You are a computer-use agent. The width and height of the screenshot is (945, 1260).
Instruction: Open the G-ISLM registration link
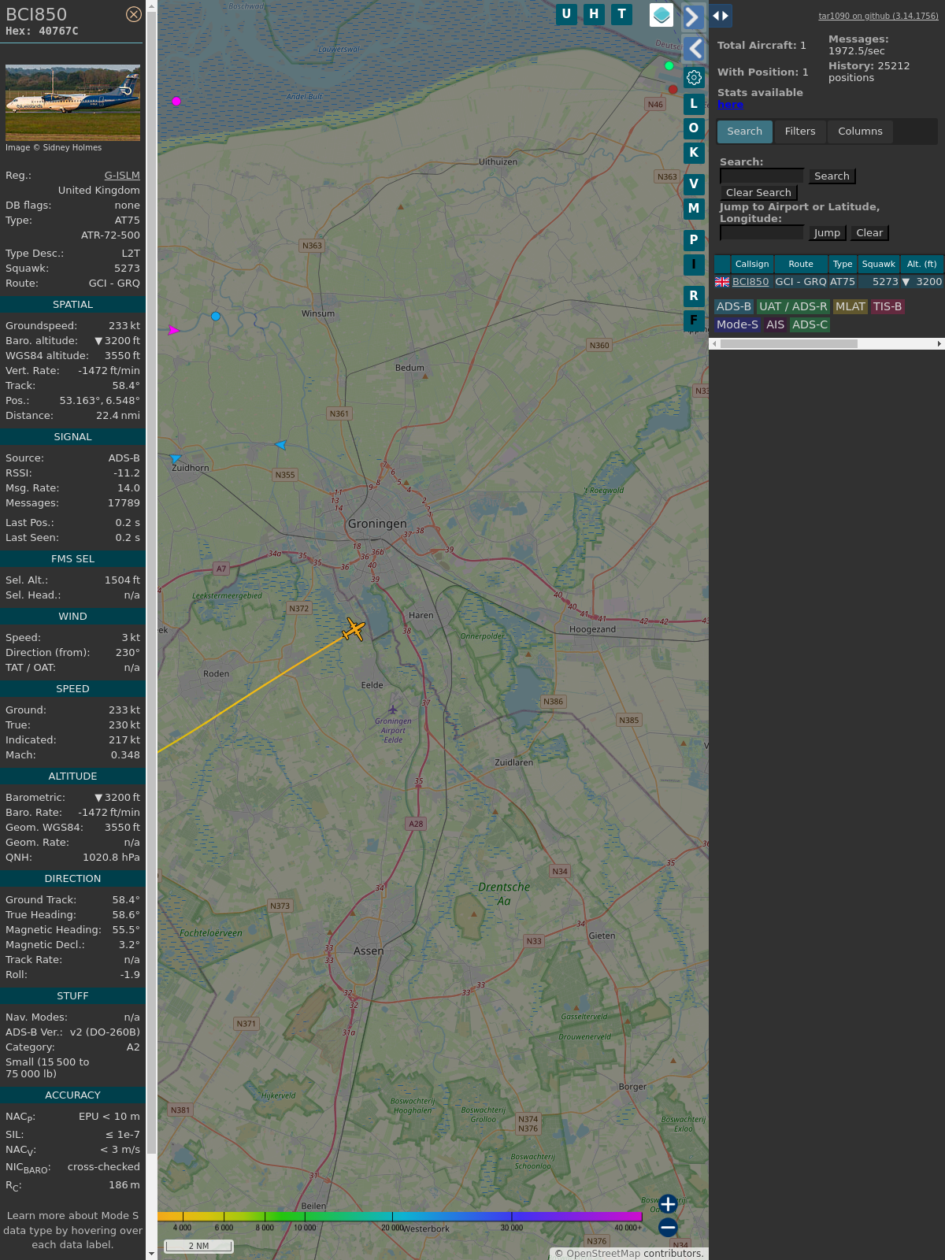point(122,176)
